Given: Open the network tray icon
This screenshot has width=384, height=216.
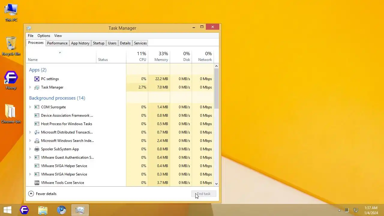Looking at the screenshot, I should pos(356,210).
